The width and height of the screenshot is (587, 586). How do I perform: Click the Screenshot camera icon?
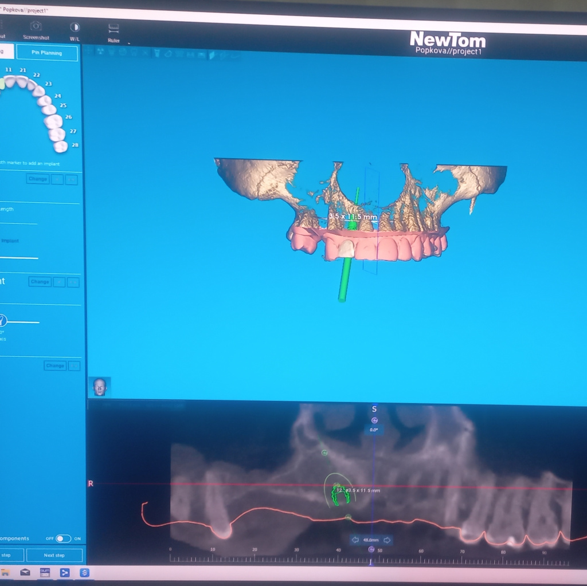point(36,27)
